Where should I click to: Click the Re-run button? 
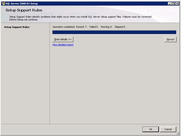pos(171,39)
